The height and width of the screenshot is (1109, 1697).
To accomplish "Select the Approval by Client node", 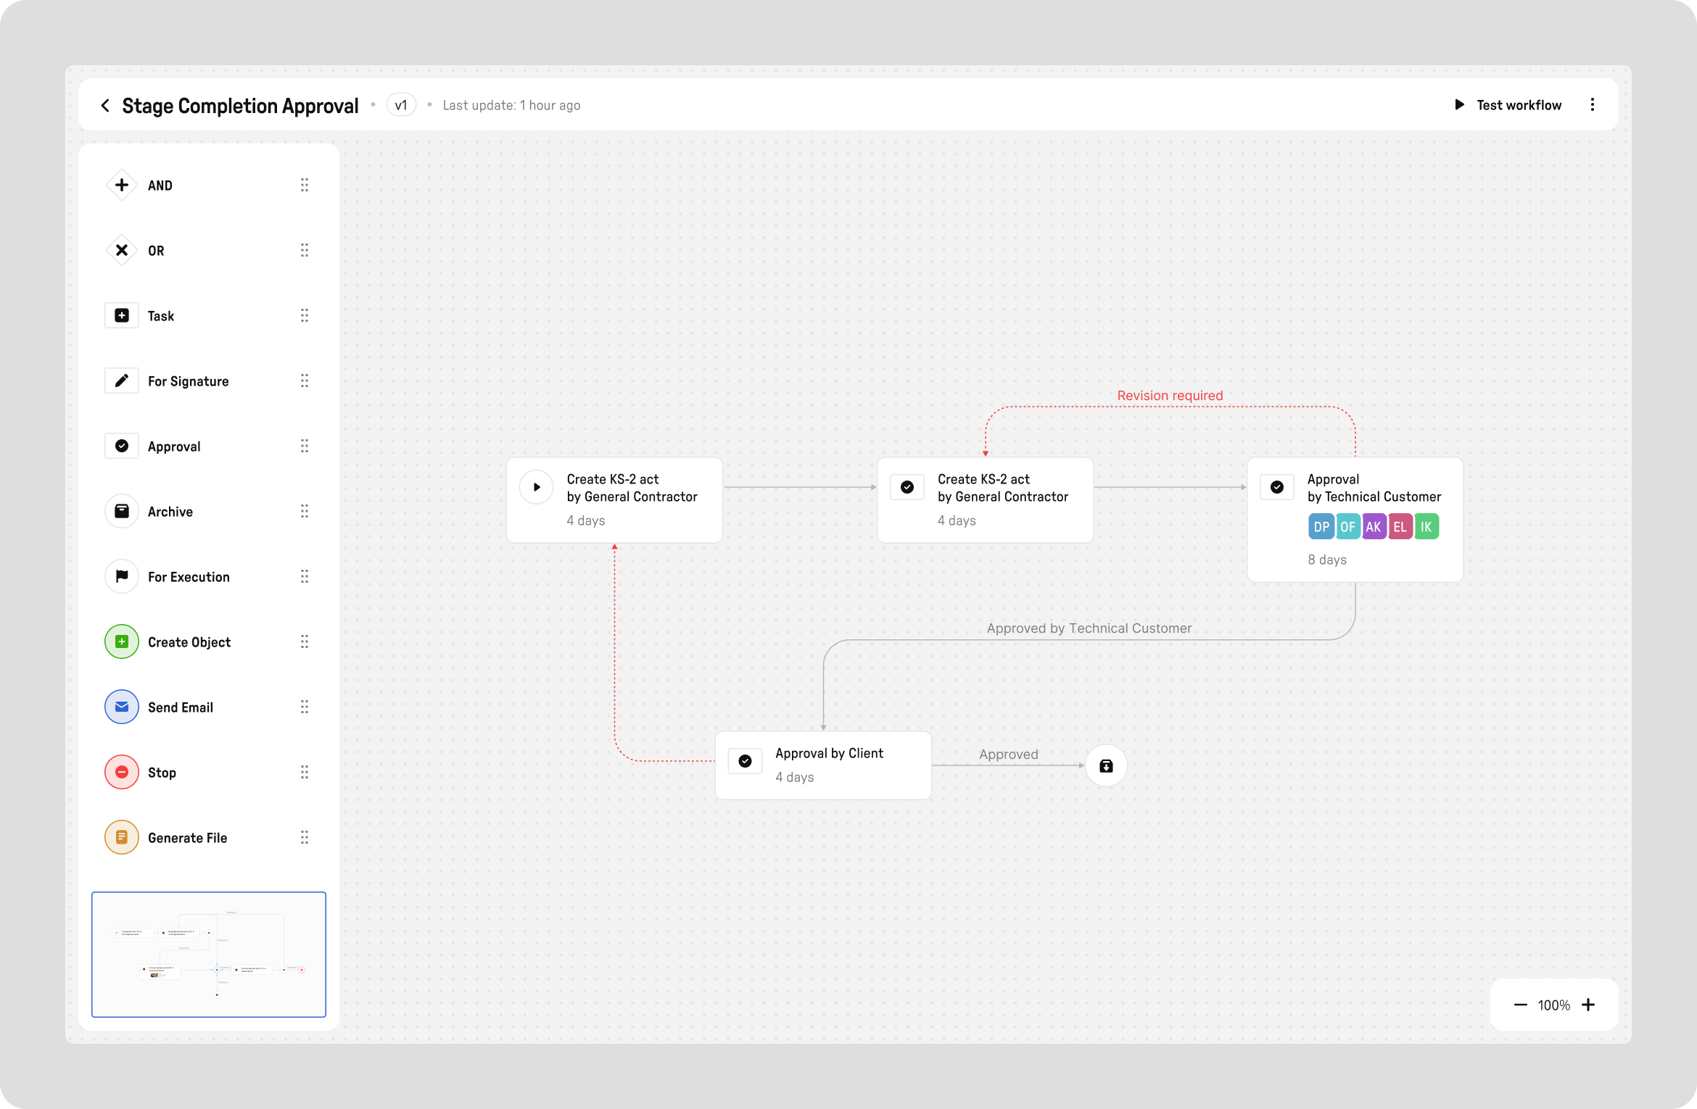I will coord(823,765).
